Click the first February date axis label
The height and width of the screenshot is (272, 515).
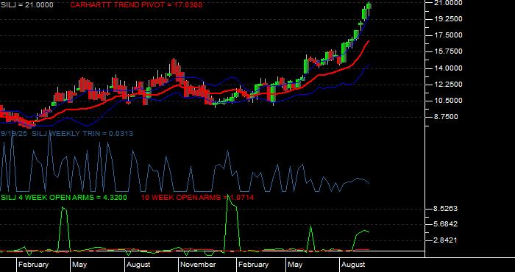(x=33, y=265)
